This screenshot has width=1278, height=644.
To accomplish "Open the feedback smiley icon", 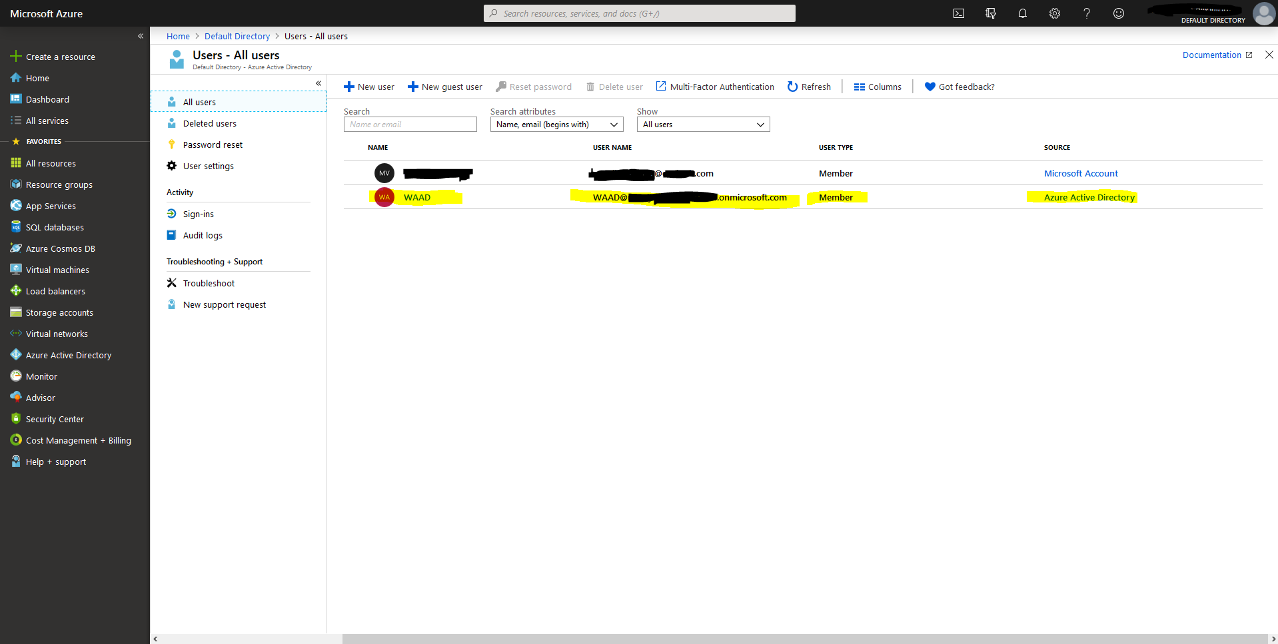I will coord(1119,13).
